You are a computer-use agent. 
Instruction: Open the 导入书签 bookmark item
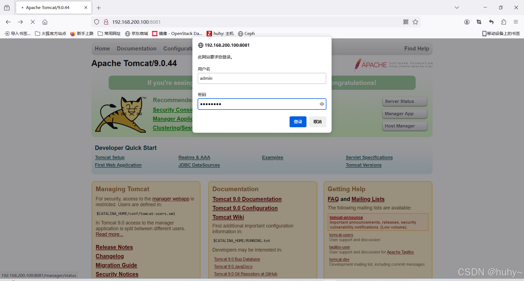(x=18, y=33)
